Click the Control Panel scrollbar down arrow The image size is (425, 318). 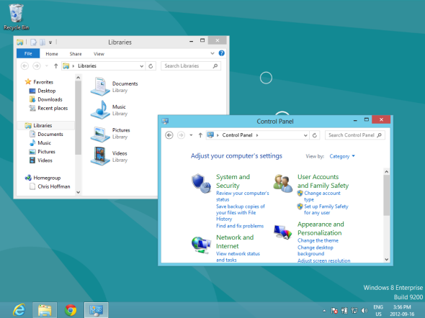coord(387,259)
